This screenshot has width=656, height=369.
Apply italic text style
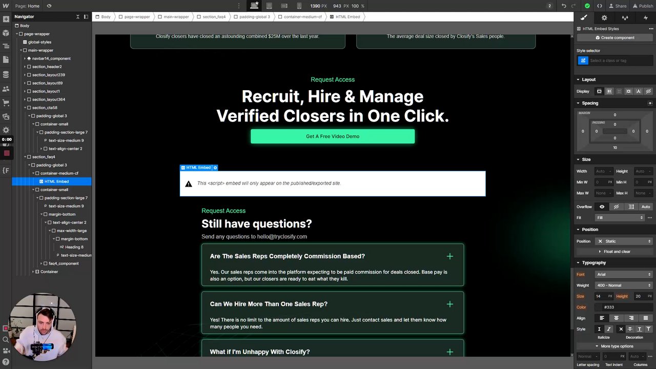click(x=608, y=329)
